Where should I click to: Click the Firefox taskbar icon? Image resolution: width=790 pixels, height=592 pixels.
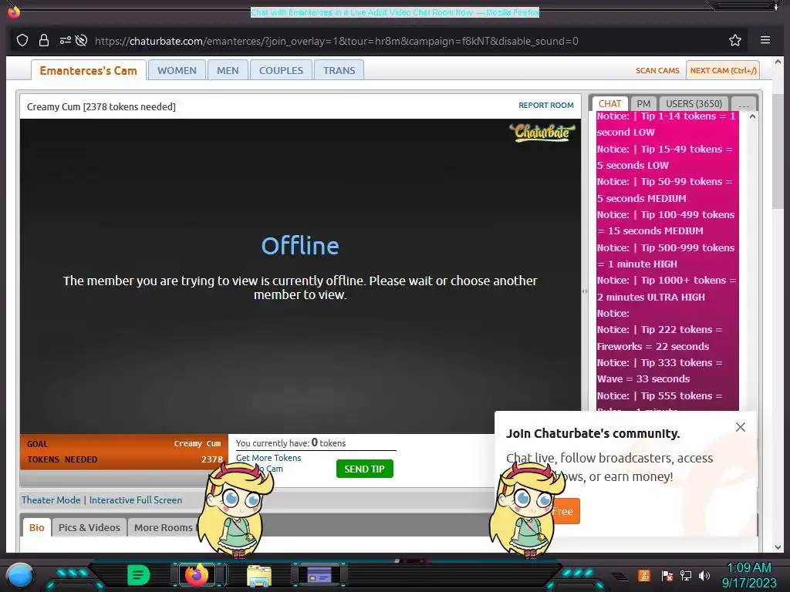(197, 575)
